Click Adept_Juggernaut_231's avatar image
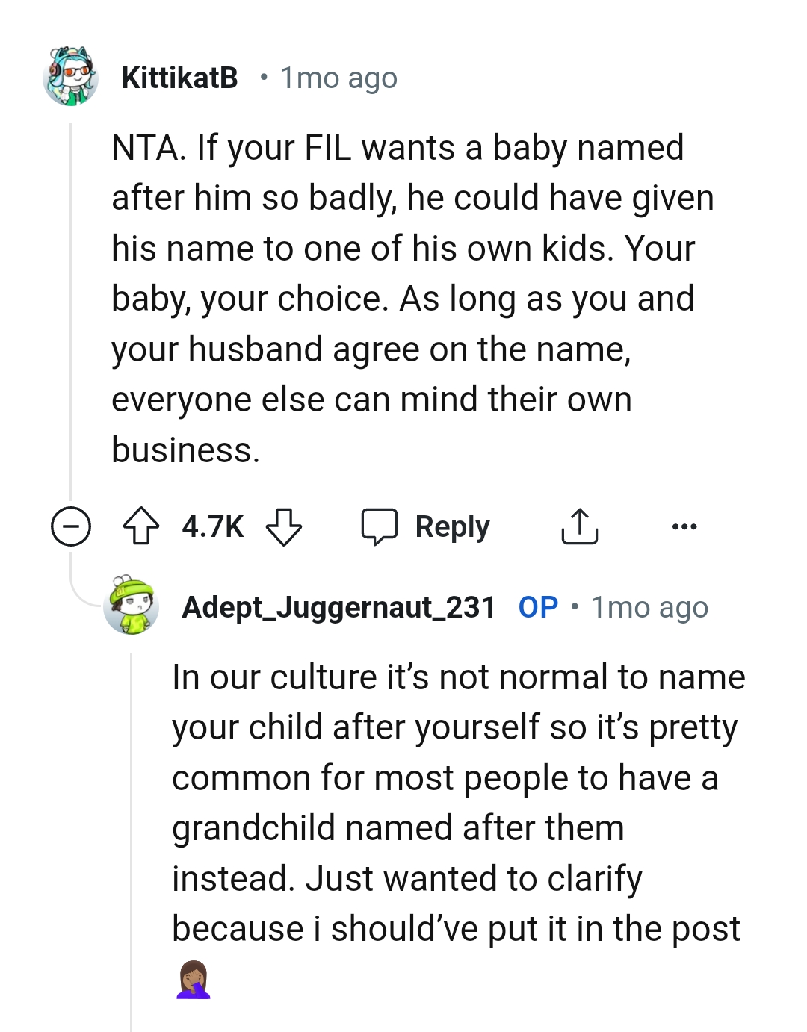807x1032 pixels. 132,606
